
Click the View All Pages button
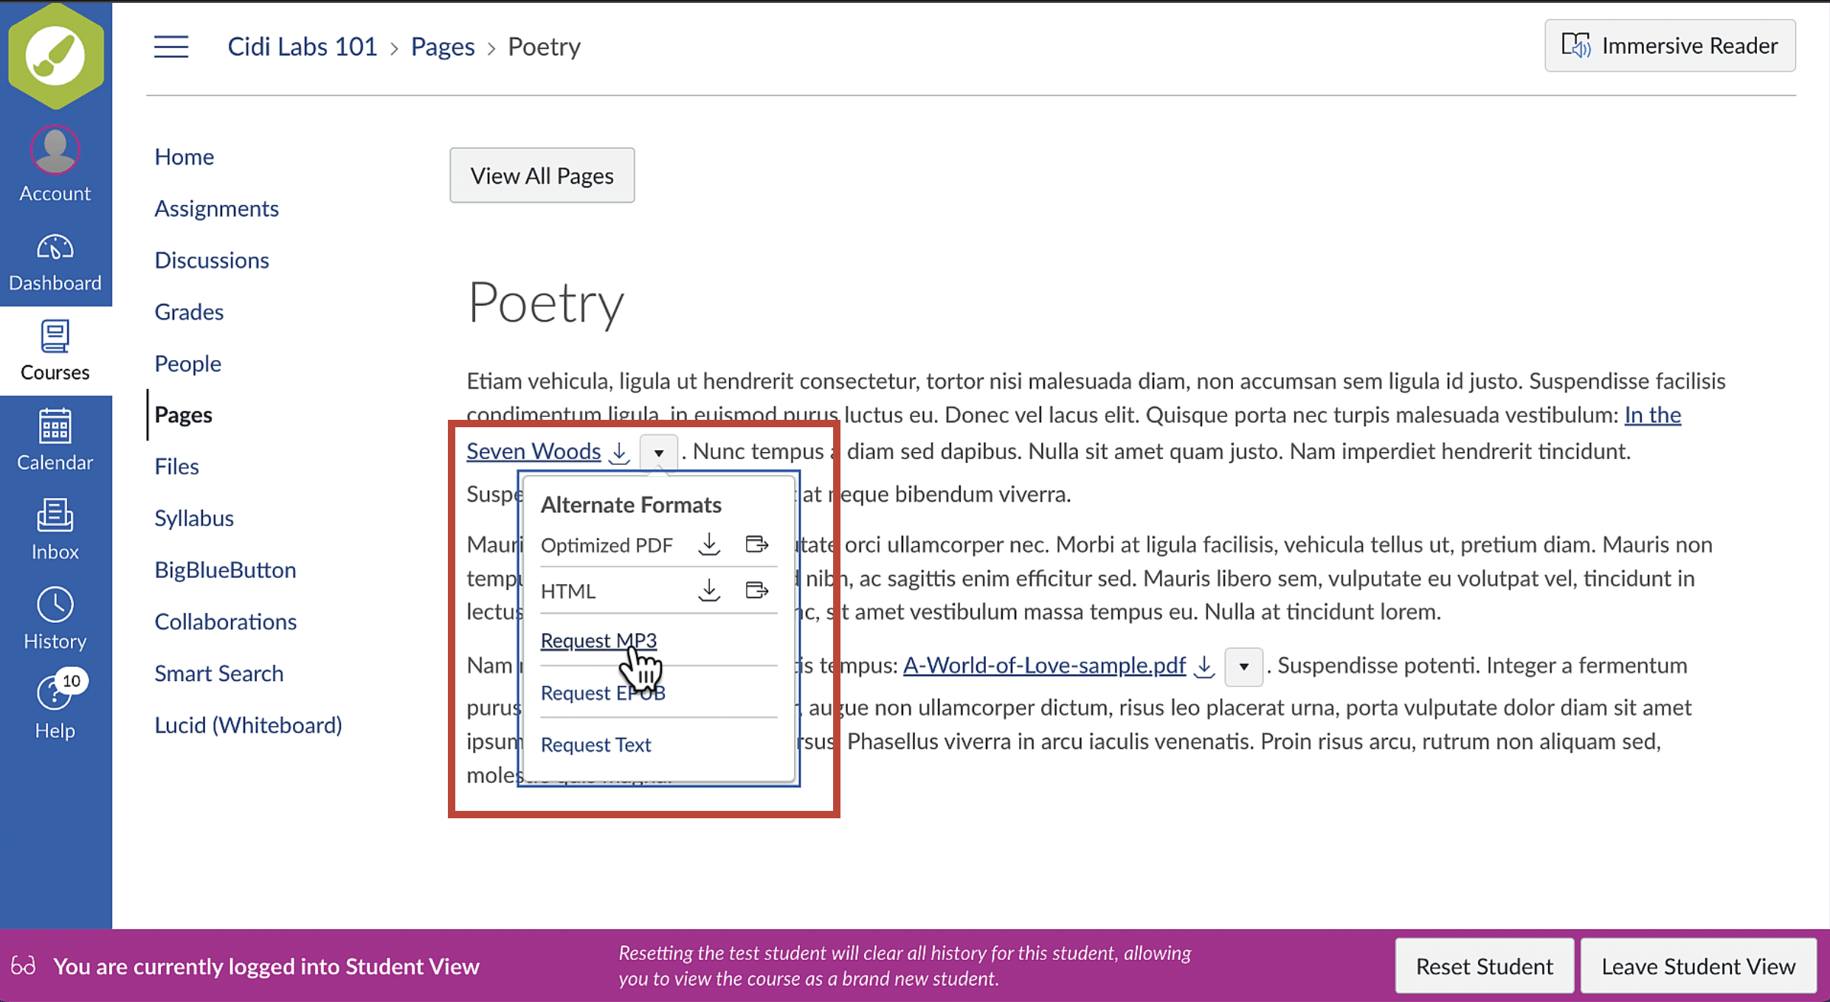click(x=542, y=175)
